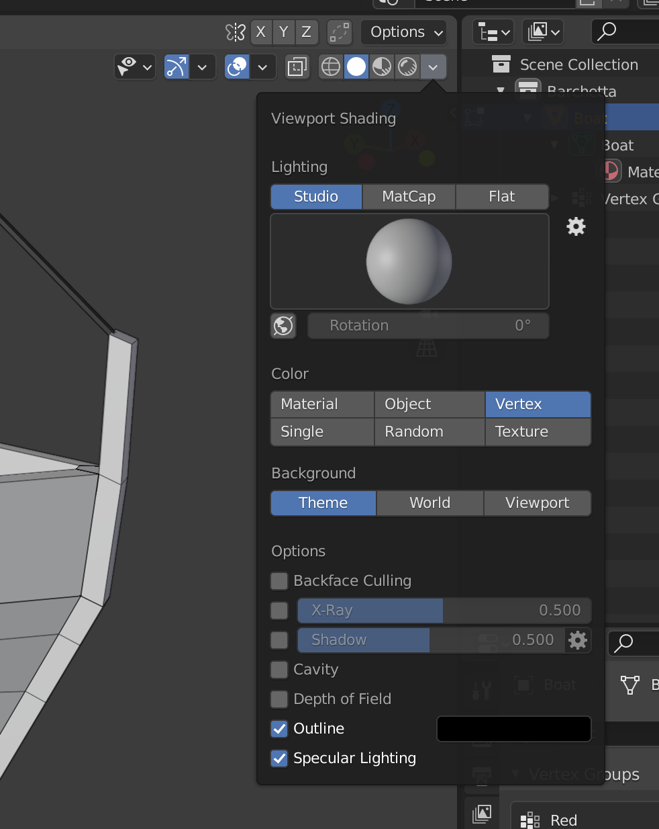Open outliner display mode dropdown

493,32
